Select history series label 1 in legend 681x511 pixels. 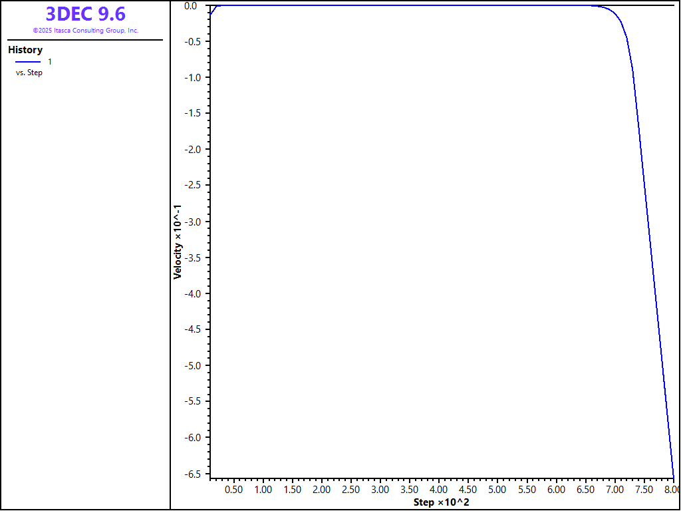click(x=50, y=62)
